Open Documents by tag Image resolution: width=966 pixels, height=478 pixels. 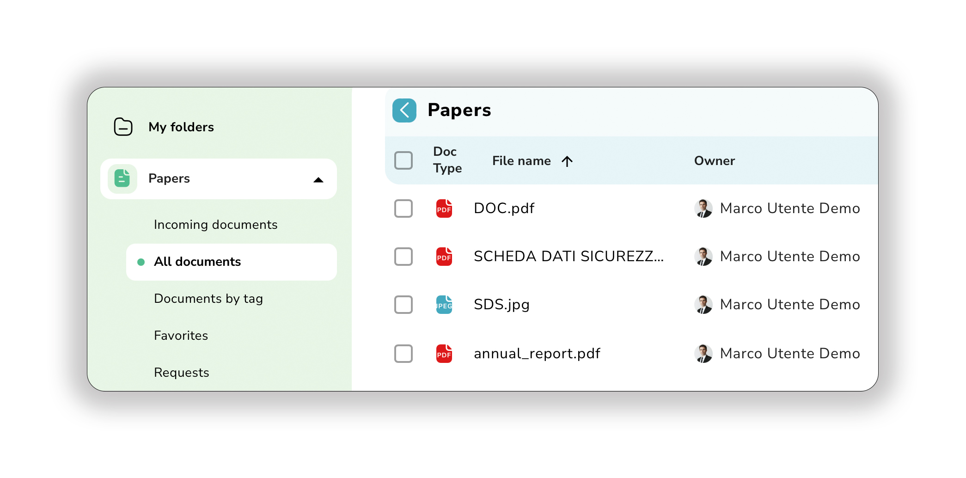pyautogui.click(x=208, y=299)
